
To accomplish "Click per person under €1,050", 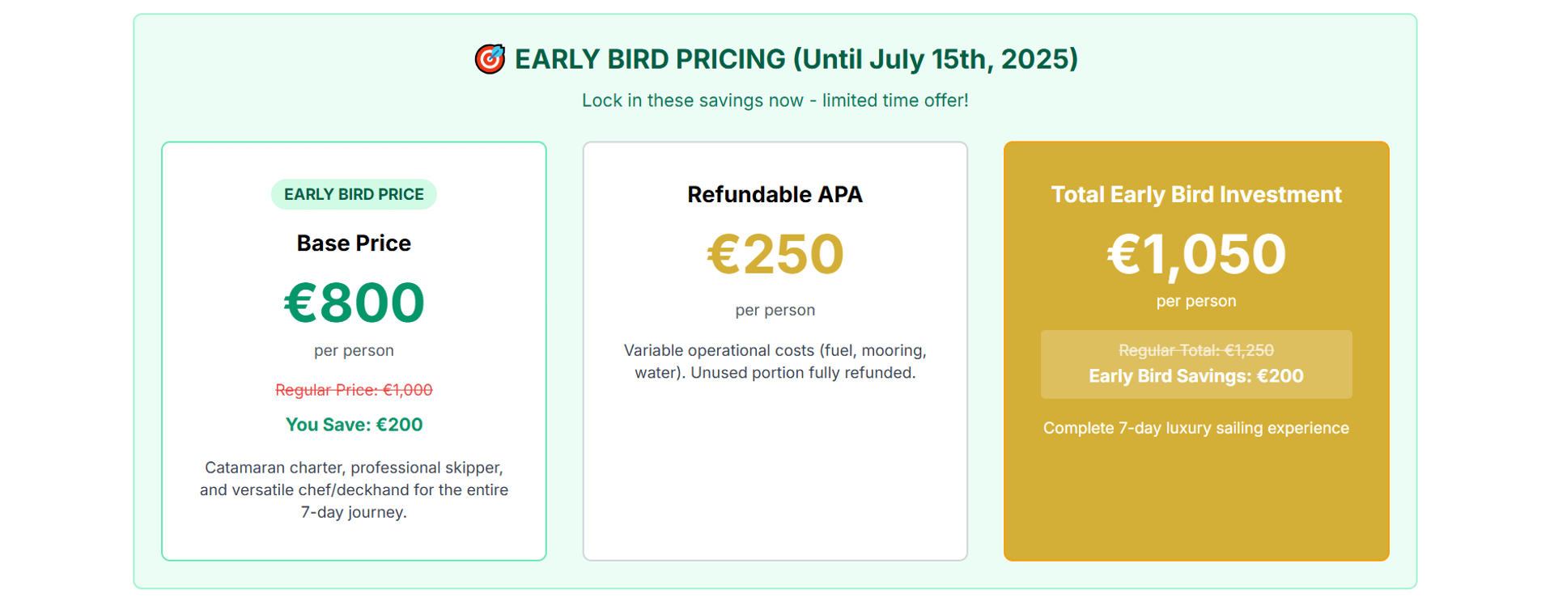I will pos(1196,301).
